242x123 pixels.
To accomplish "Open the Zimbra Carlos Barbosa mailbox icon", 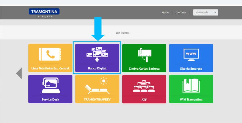I will [145, 55].
